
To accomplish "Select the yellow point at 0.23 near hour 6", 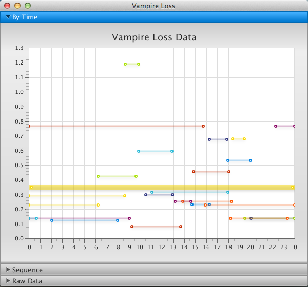I will click(98, 205).
